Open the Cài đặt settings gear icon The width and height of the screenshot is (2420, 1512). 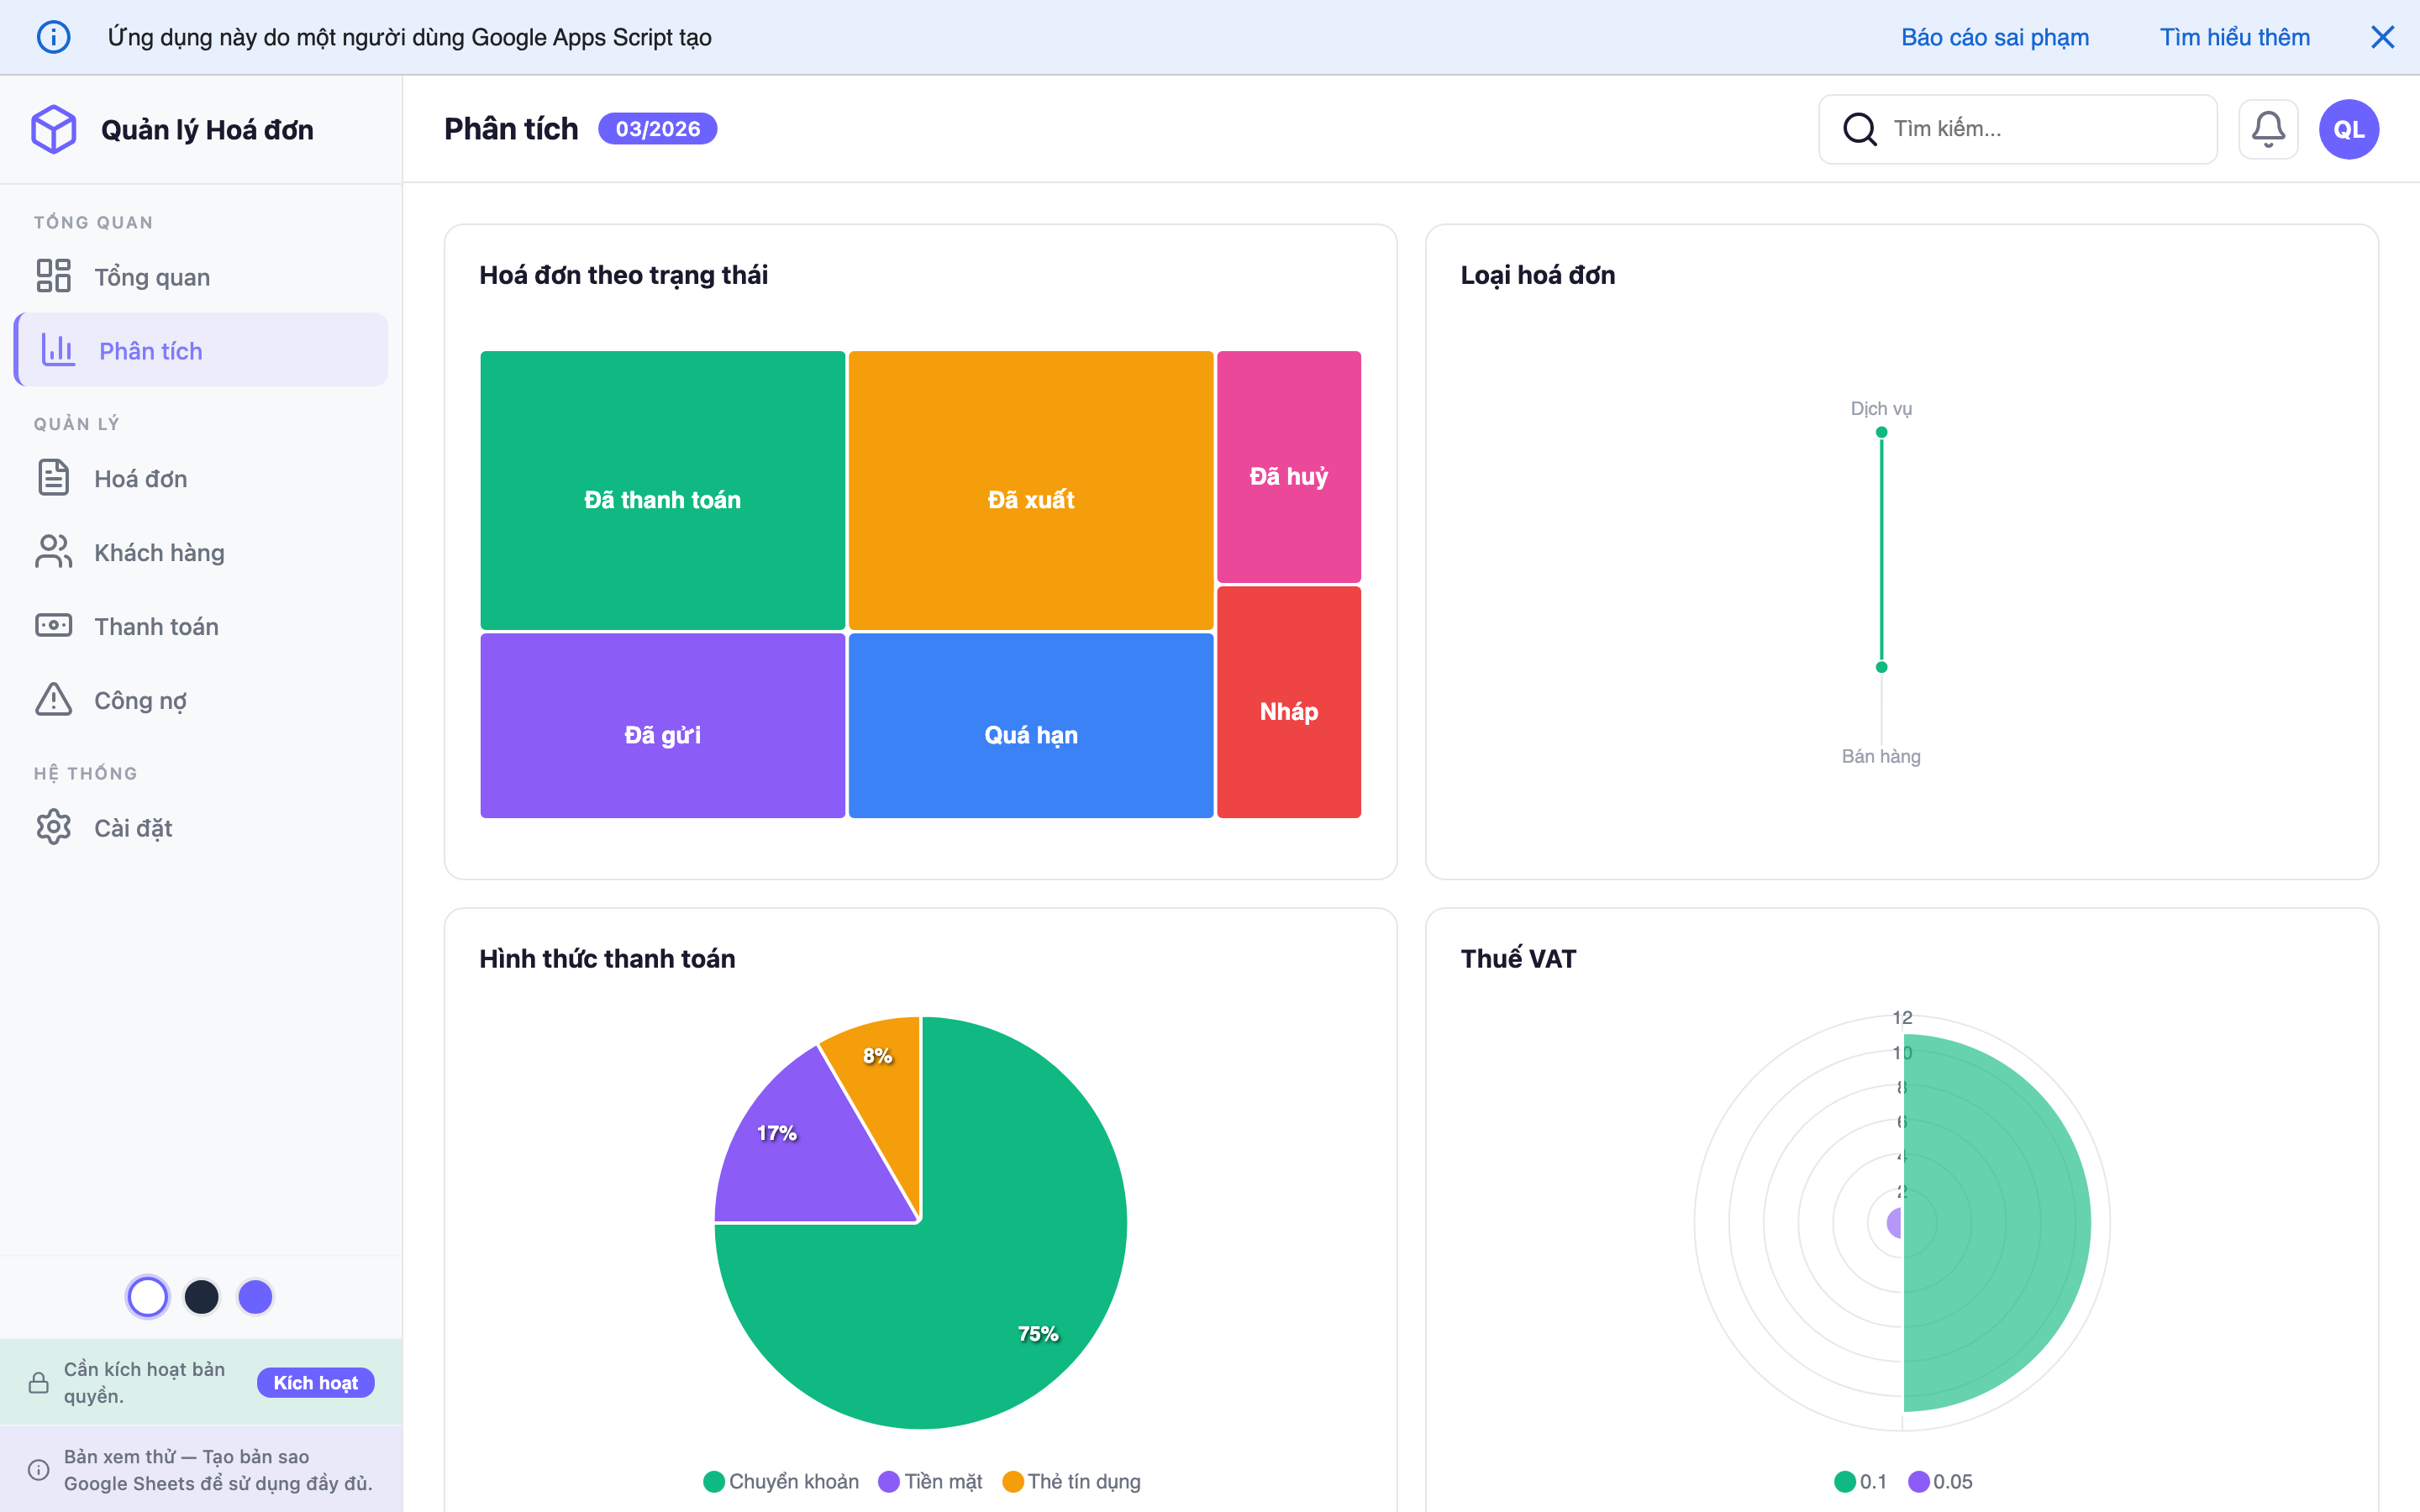coord(53,827)
